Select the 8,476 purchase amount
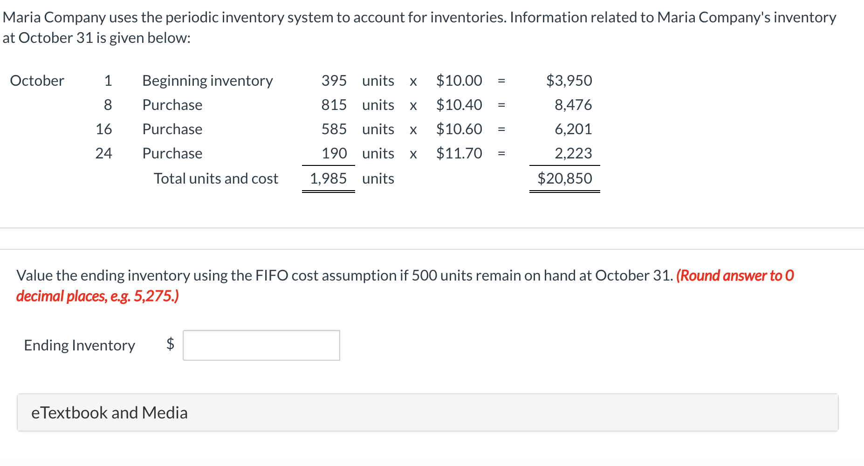Image resolution: width=864 pixels, height=466 pixels. point(573,105)
